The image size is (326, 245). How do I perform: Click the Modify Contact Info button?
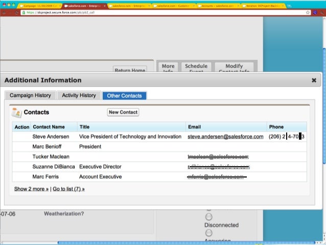coord(234,67)
